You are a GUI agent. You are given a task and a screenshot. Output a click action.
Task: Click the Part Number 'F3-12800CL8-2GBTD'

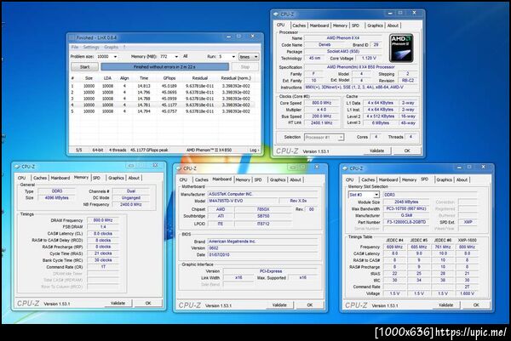[x=406, y=222]
